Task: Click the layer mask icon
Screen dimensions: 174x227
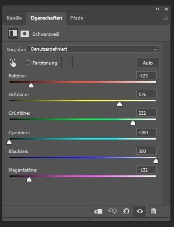Action: click(24, 34)
